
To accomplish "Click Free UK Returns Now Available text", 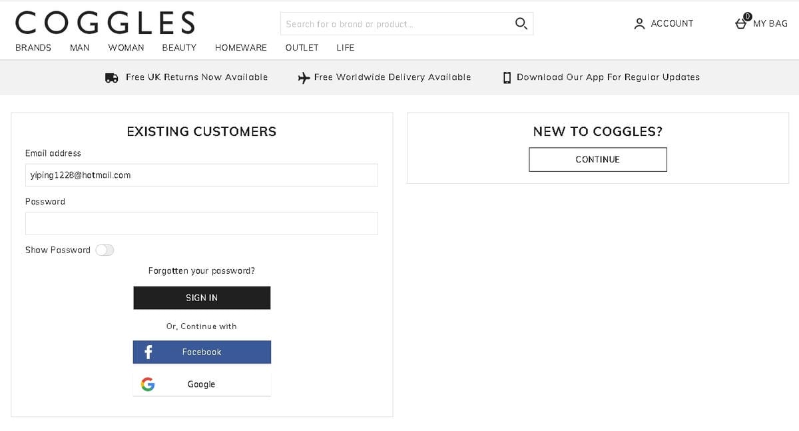I will tap(197, 77).
